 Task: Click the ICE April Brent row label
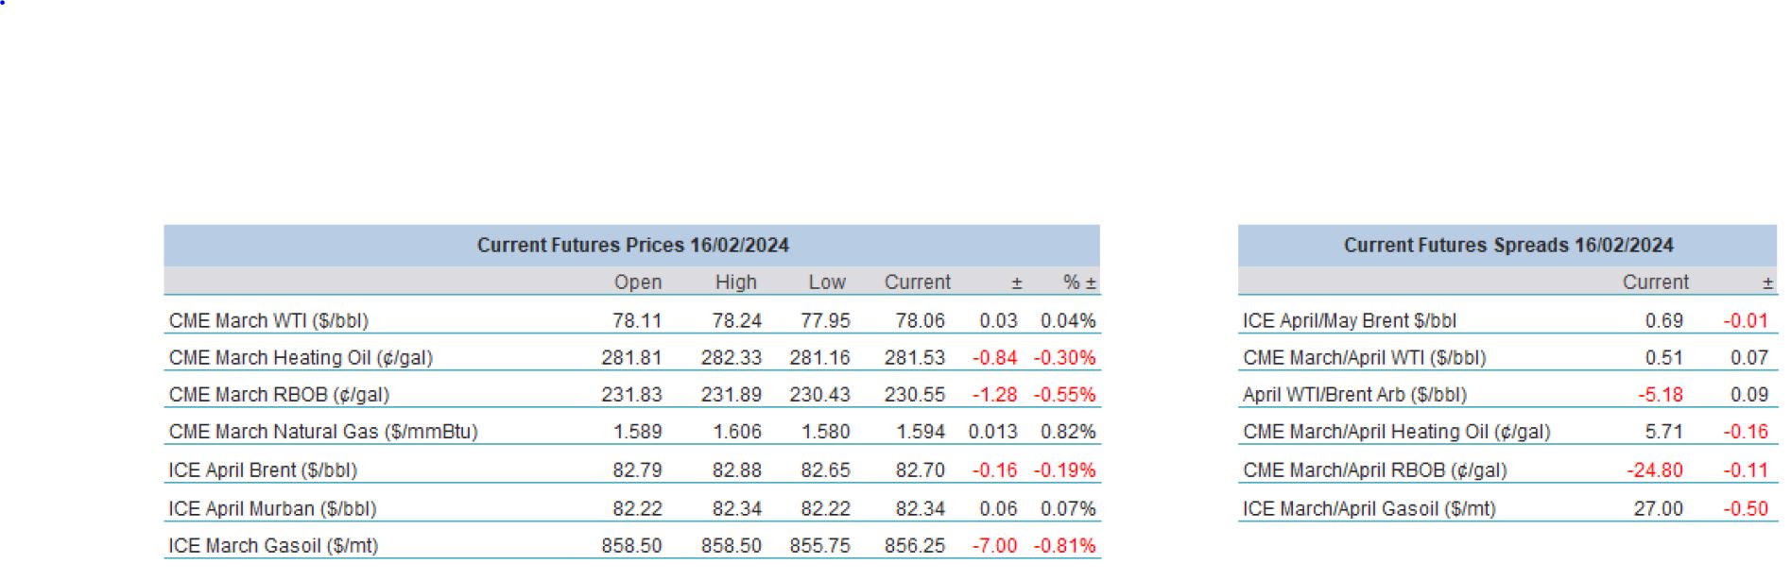tap(263, 470)
